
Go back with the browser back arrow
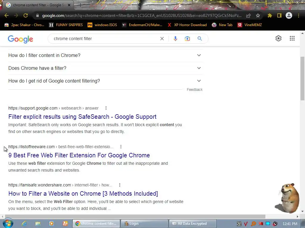coord(7,16)
